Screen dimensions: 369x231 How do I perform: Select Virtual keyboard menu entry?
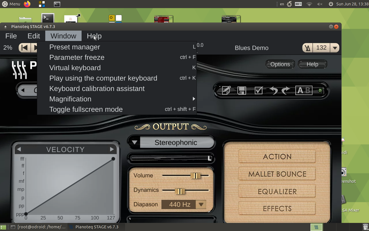[x=117, y=68]
